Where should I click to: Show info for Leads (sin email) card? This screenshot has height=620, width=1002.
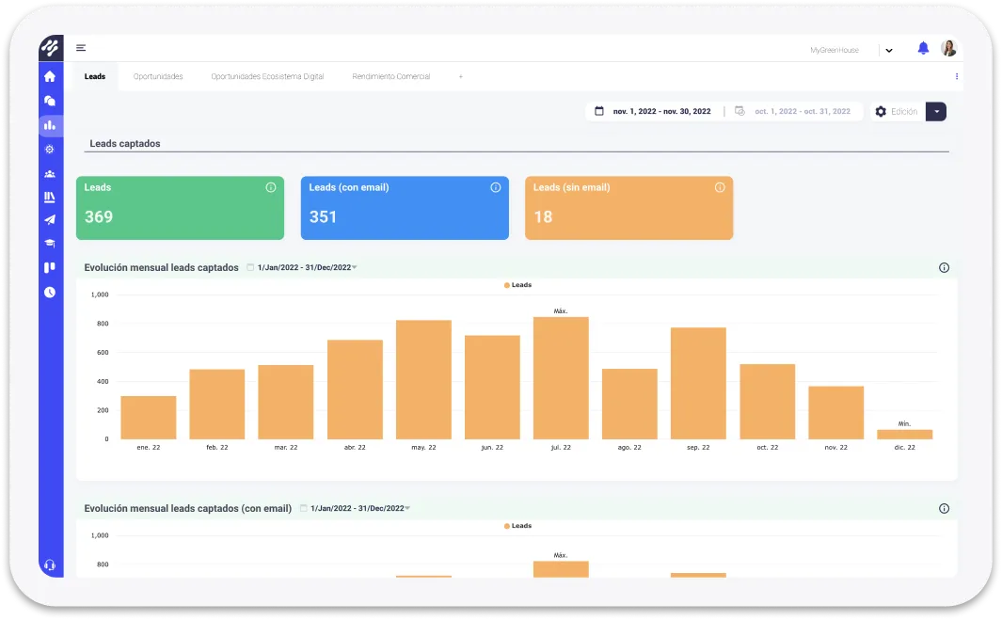click(720, 187)
